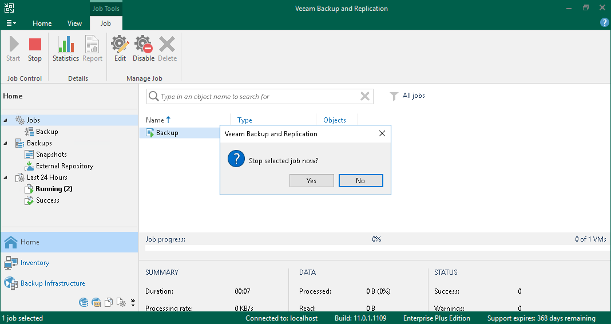Sort by Objects column header
Screen dimensions: 611x324
click(334, 120)
